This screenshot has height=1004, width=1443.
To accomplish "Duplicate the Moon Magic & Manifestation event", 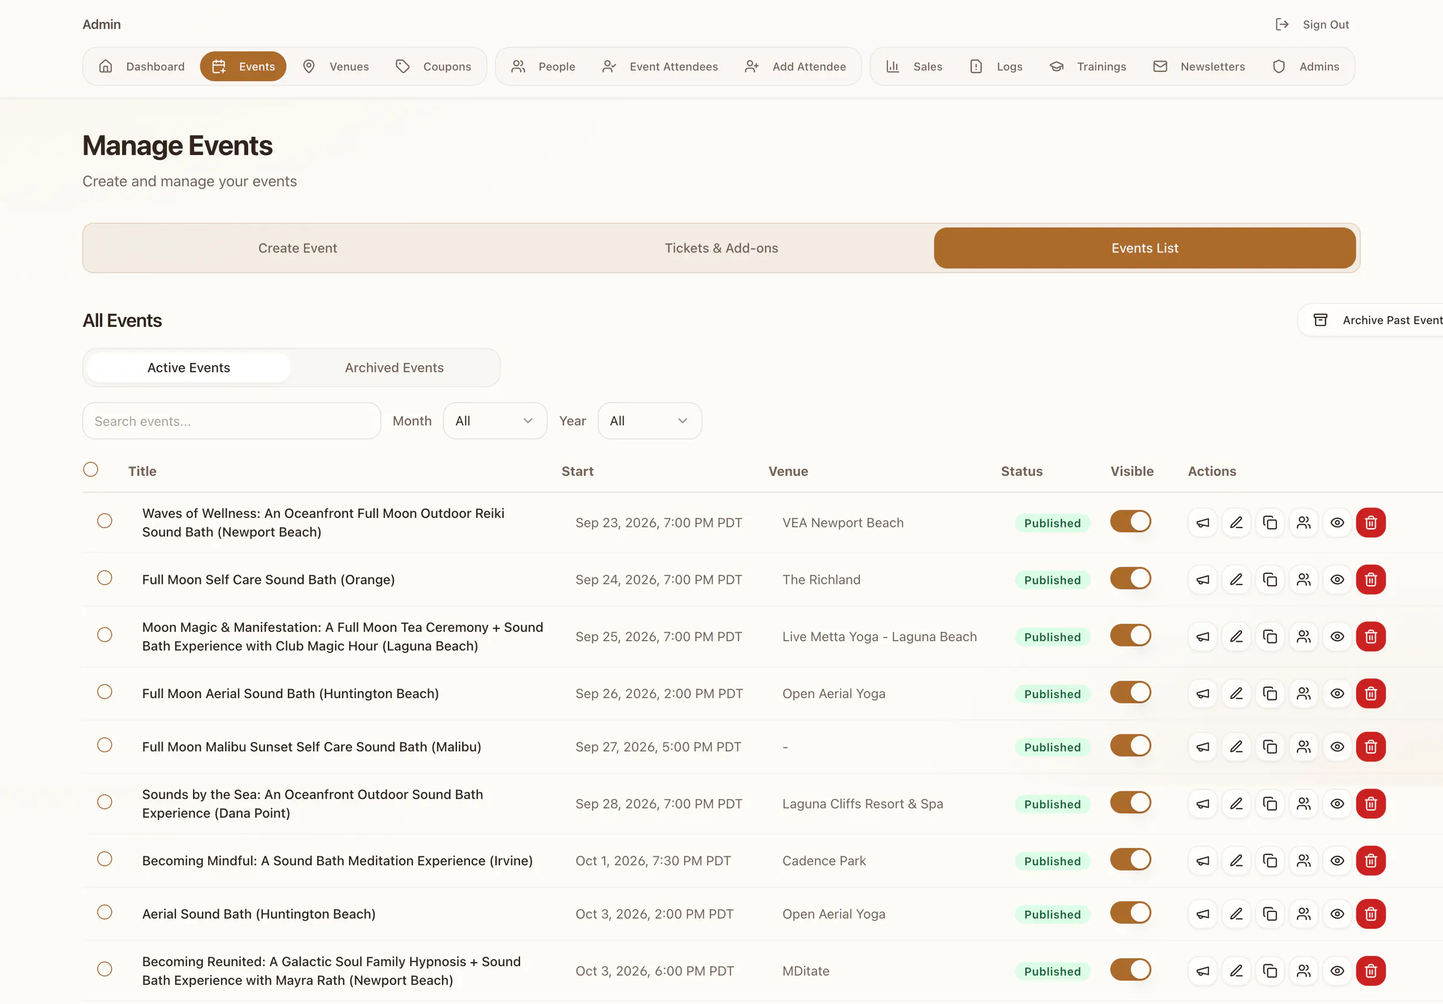I will click(x=1270, y=637).
